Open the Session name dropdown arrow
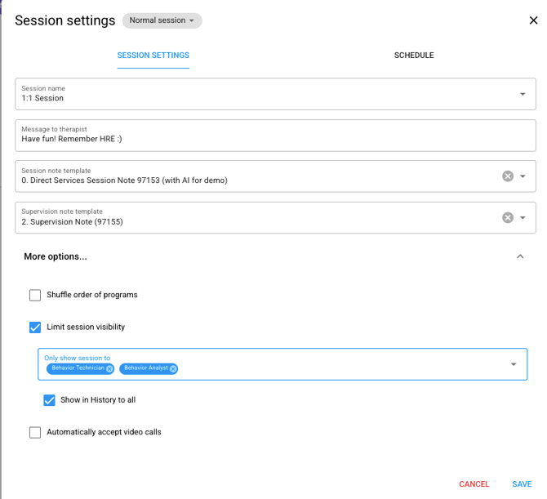The image size is (547, 499). pos(523,94)
